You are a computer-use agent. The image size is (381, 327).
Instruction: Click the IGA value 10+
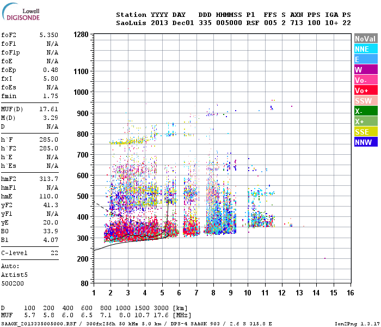331,23
